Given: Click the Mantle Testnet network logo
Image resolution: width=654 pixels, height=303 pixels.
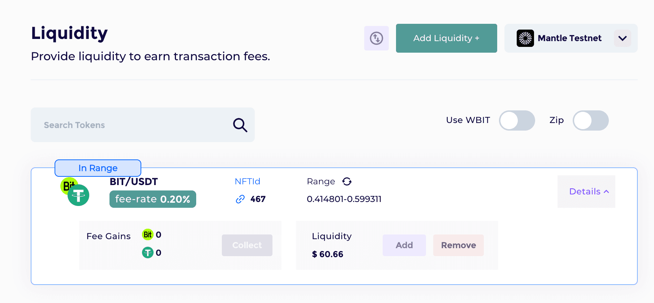Looking at the screenshot, I should 525,38.
